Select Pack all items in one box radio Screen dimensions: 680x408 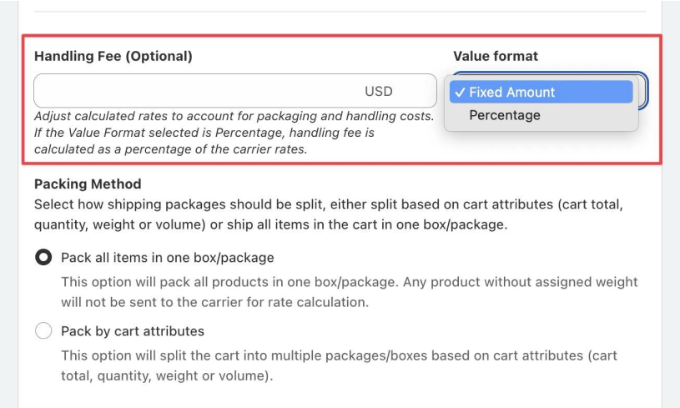[43, 258]
